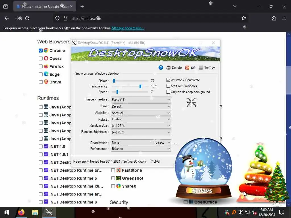Click the muted volume tray icon
The width and height of the screenshot is (291, 218).
click(254, 212)
